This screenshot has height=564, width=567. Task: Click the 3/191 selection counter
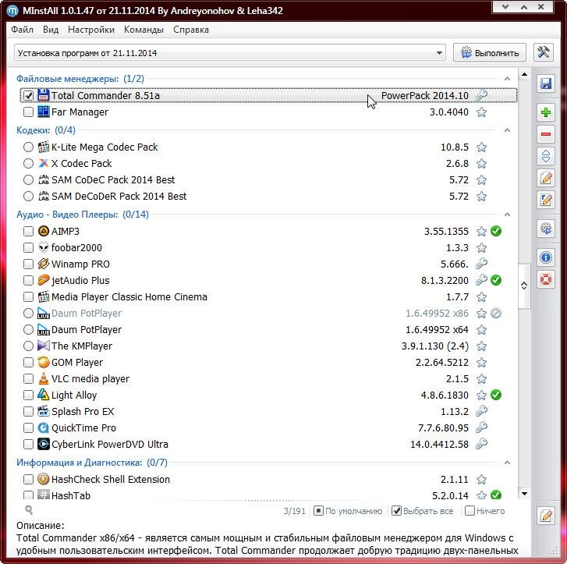tap(294, 511)
